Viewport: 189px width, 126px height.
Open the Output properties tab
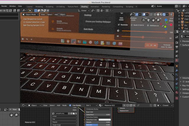pyautogui.click(x=177, y=47)
